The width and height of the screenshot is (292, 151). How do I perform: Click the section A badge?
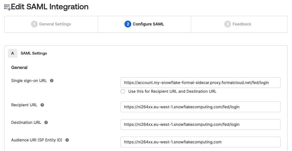(12, 53)
